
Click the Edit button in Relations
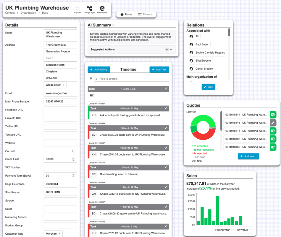[208, 87]
